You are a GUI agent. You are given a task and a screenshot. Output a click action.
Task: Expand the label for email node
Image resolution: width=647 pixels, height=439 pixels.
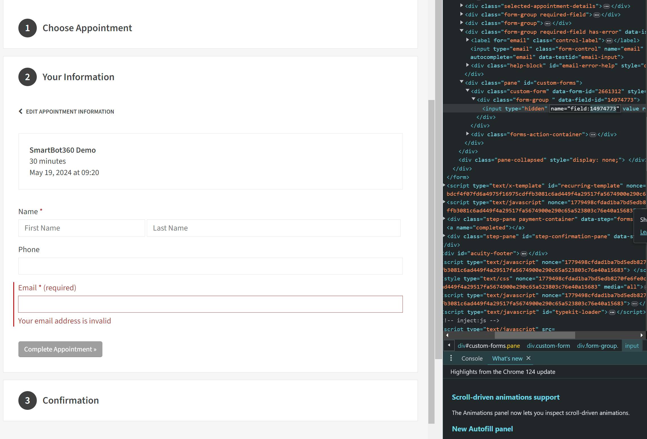pyautogui.click(x=468, y=40)
